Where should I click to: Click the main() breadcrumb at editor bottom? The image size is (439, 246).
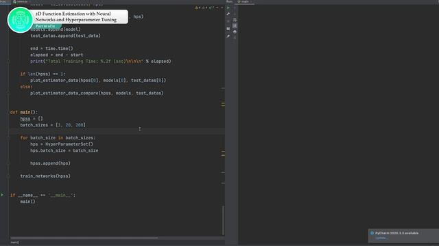pos(15,243)
